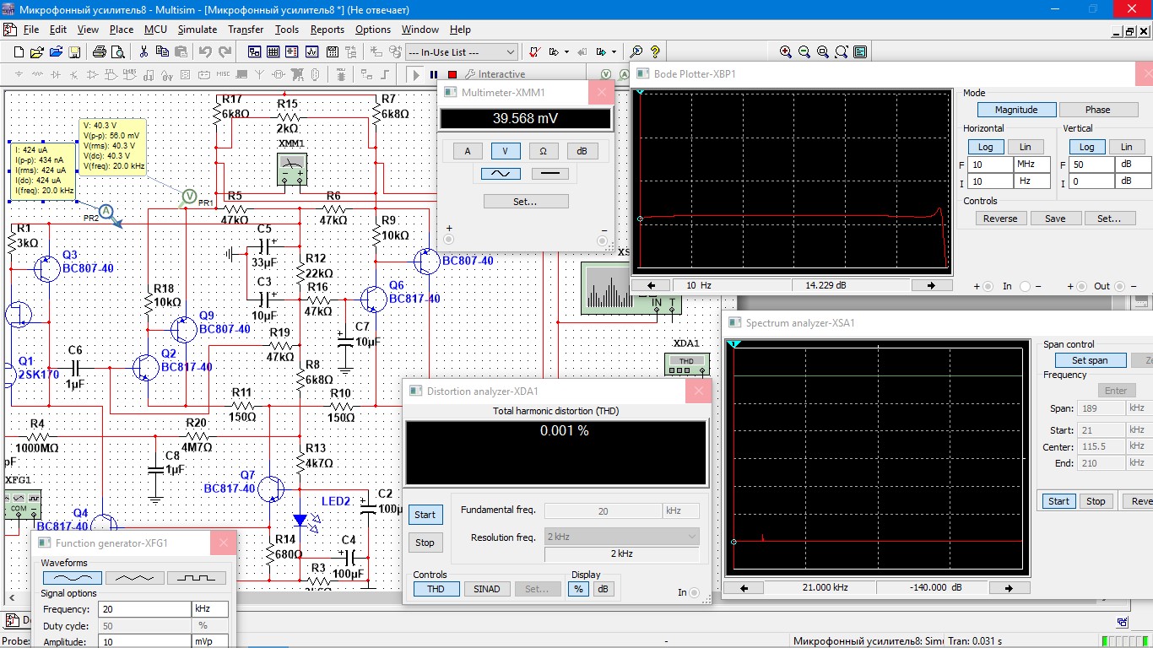Image resolution: width=1153 pixels, height=648 pixels.
Task: Stop the simulation with the red square
Action: coord(452,74)
